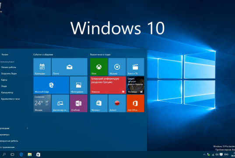Image resolution: width=235 pixels, height=158 pixels.
Task: Launch the purple OneNote tile
Action: [78, 104]
